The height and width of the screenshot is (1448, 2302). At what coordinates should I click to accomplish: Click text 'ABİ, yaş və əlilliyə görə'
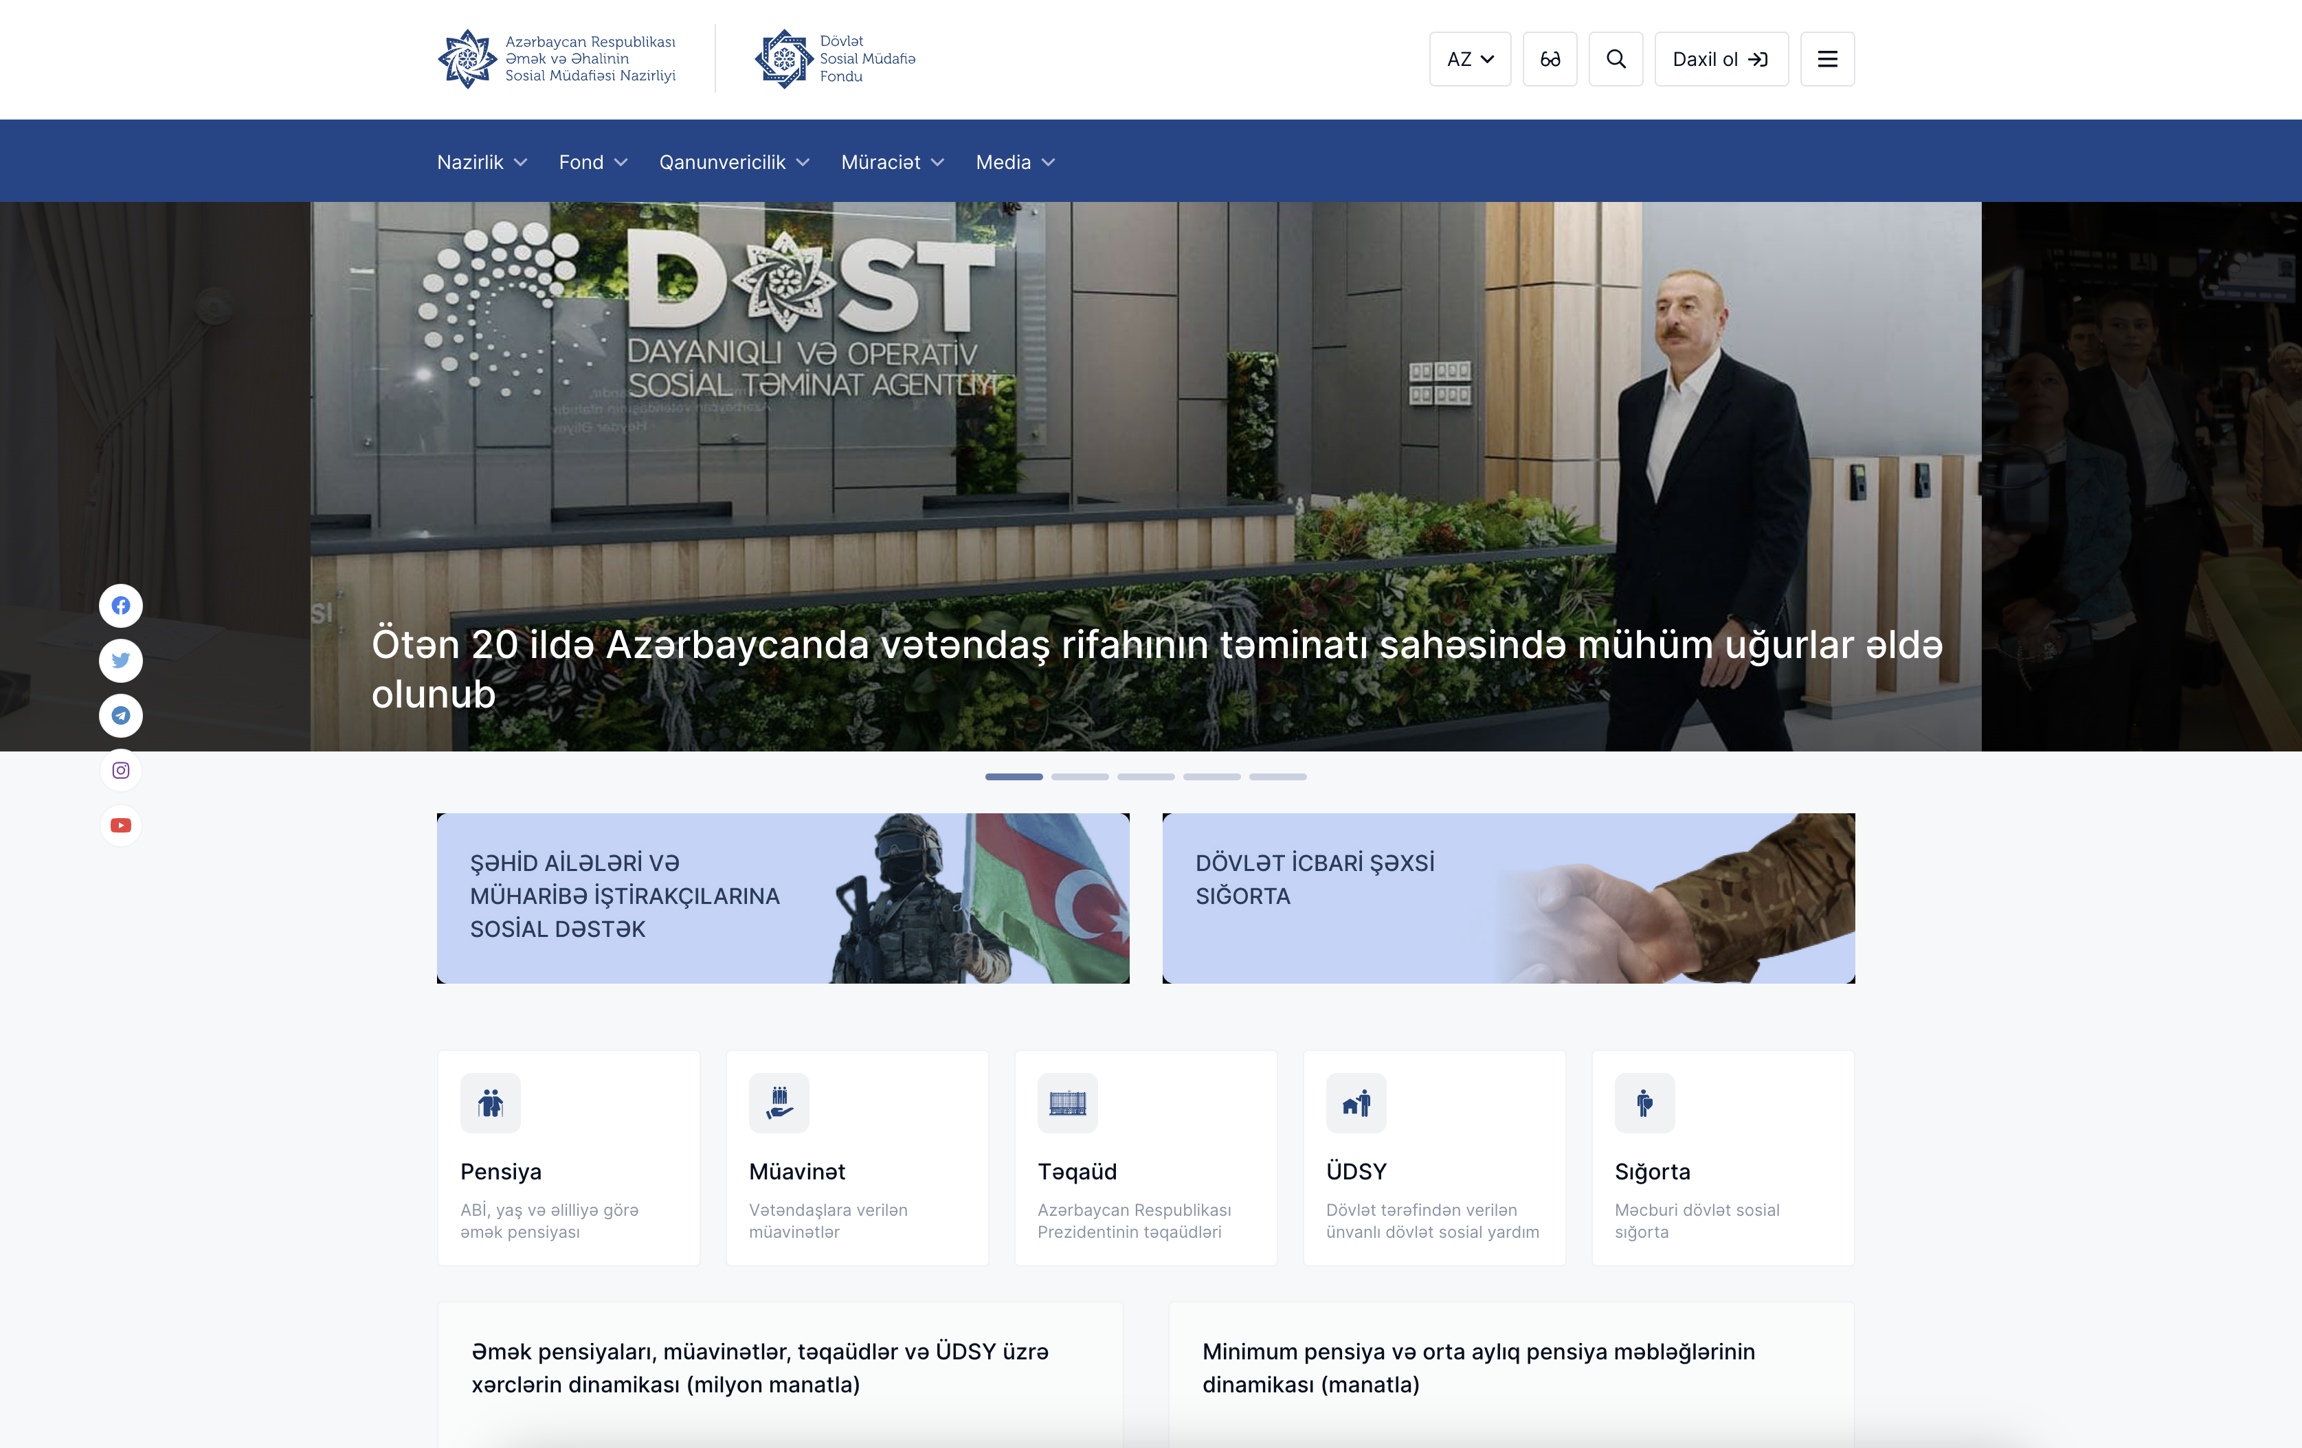(550, 1210)
